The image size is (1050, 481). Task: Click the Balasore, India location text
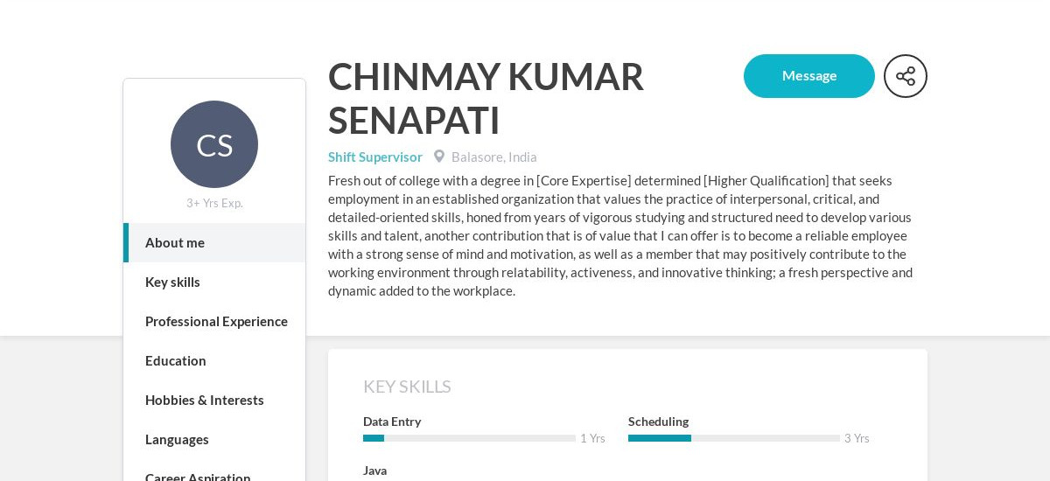(x=494, y=157)
